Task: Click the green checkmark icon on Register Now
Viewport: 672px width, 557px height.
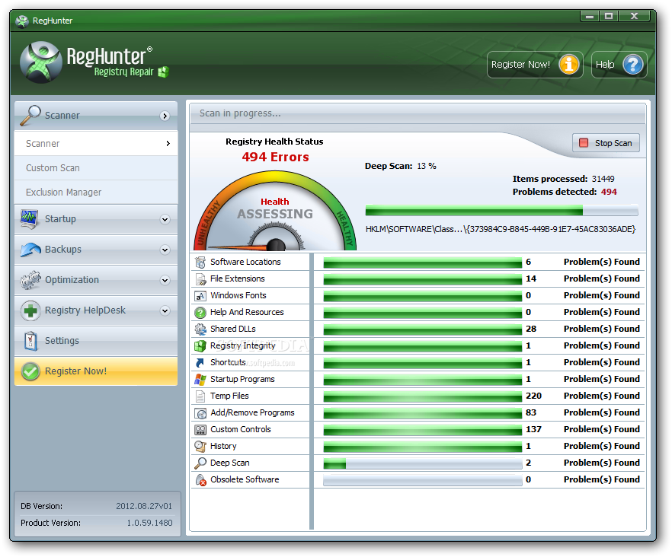Action: point(30,371)
